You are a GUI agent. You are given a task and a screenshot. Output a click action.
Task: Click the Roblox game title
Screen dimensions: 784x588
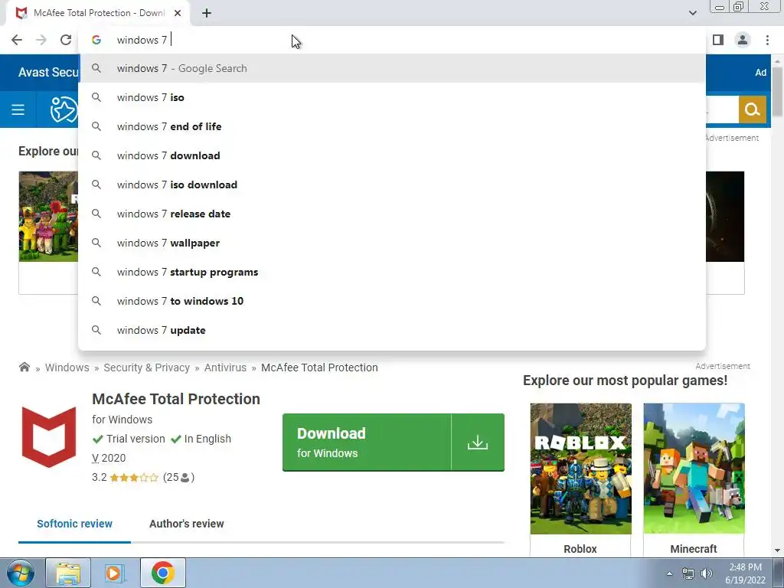(x=580, y=548)
